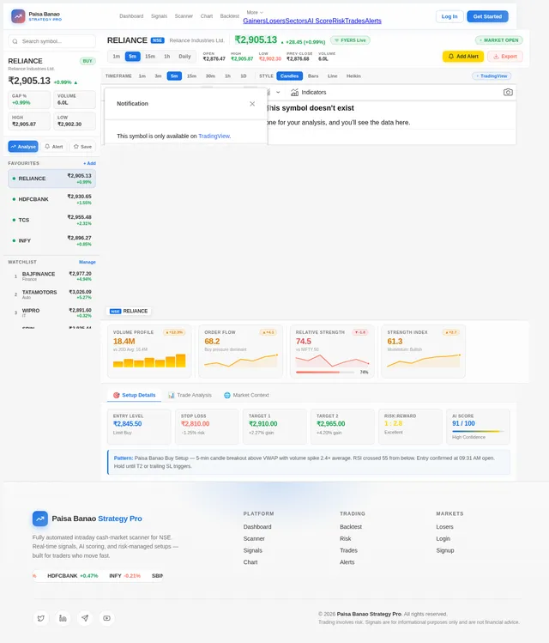Open Backtest link in footer Trading column
549x643 pixels.
351,527
